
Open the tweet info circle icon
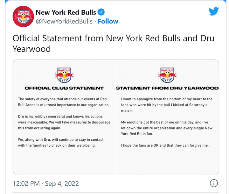tap(214, 183)
